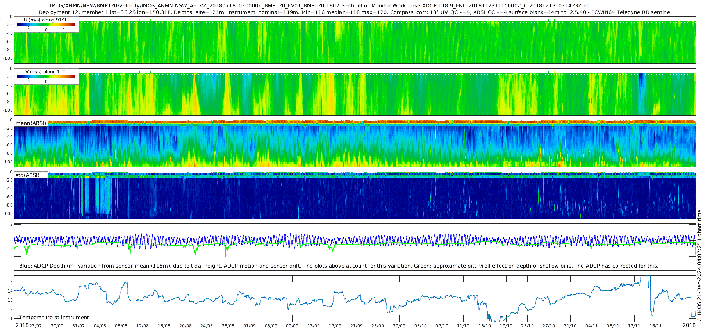Select the std(ABSI) panel label

[27, 175]
